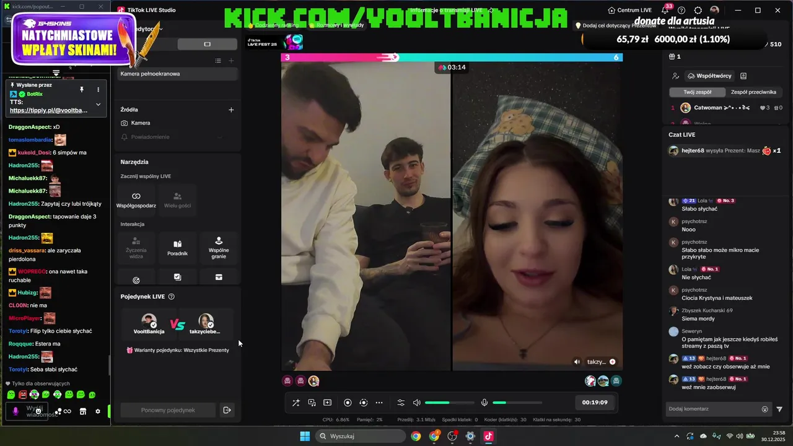Add a new source with plus icon
This screenshot has height=446, width=793.
click(231, 110)
